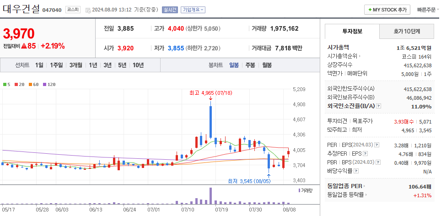Click the purple 거래량 volume legend marker
Viewport: 441px width, 216px height.
(x=299, y=190)
